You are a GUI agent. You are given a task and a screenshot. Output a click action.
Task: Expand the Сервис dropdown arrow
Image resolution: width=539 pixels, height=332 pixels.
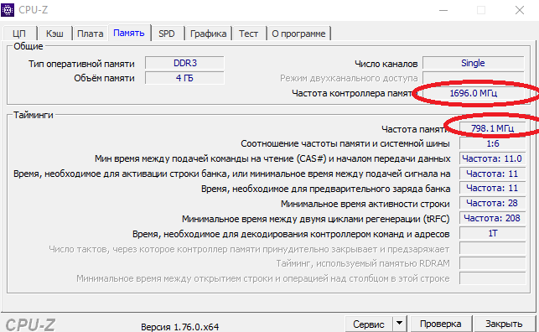coord(400,324)
